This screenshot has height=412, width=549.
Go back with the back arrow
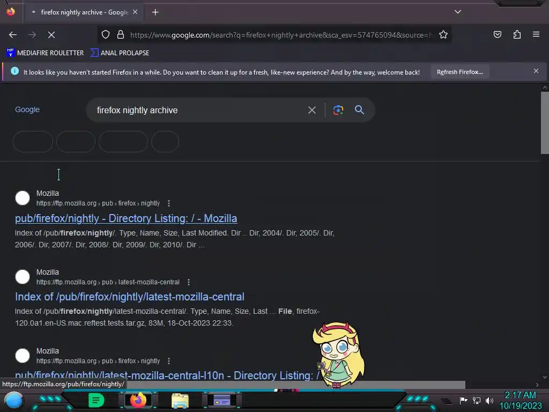(x=13, y=35)
